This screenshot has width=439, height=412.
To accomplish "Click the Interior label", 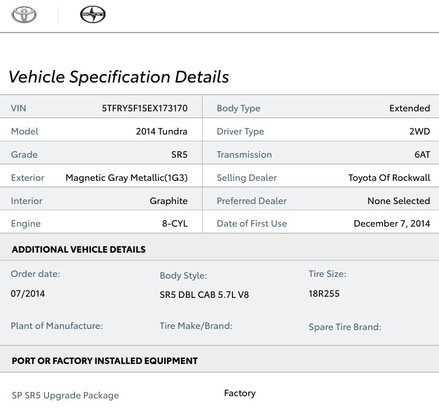I will (x=27, y=201).
